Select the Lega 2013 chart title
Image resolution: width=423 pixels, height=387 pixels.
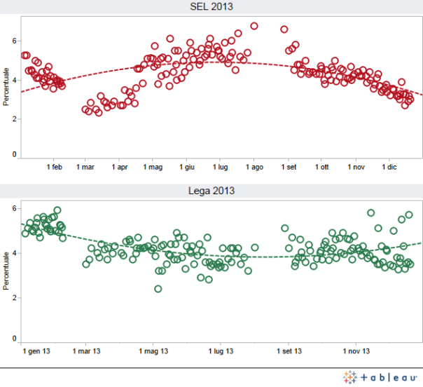(x=211, y=191)
